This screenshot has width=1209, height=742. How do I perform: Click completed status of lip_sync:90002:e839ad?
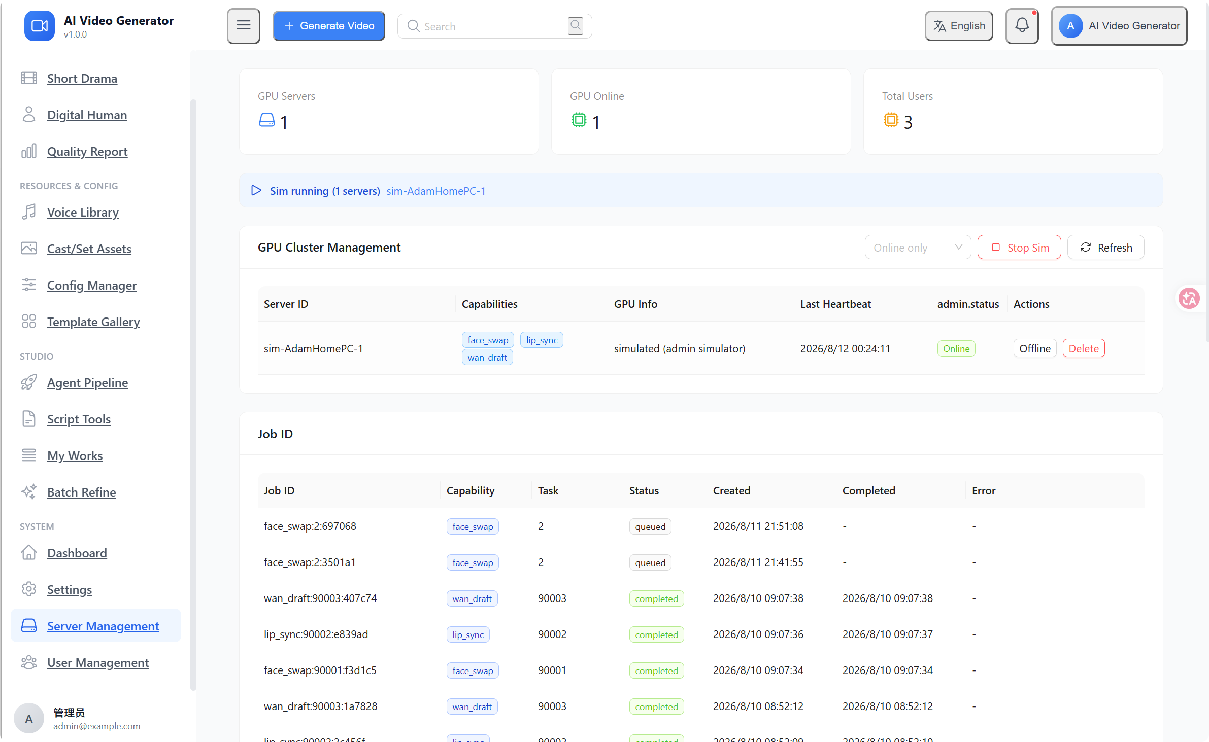point(656,634)
